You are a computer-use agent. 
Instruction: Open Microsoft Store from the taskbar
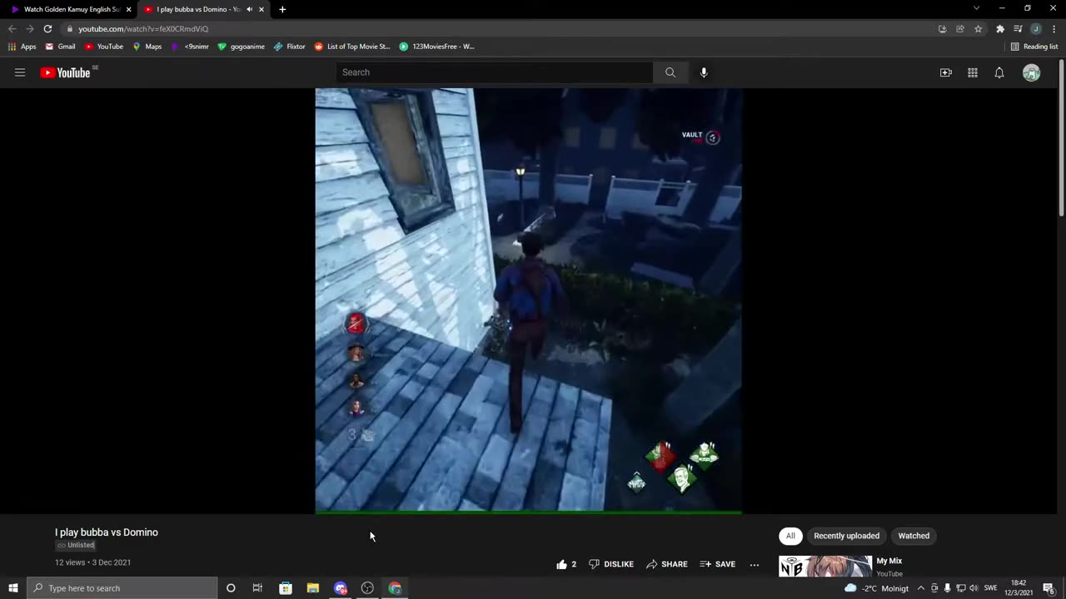coord(286,588)
